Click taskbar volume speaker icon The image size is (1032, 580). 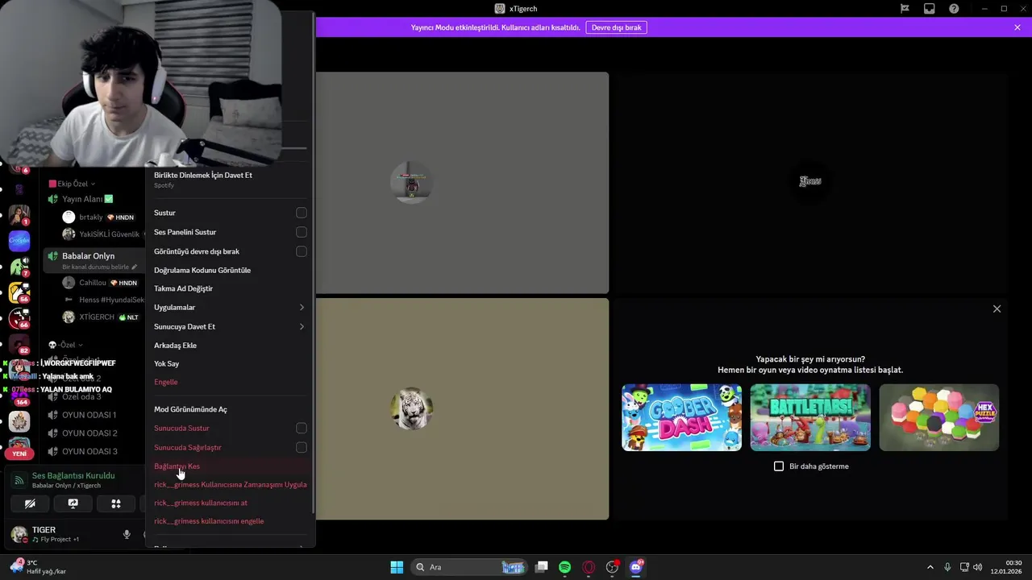(x=977, y=567)
